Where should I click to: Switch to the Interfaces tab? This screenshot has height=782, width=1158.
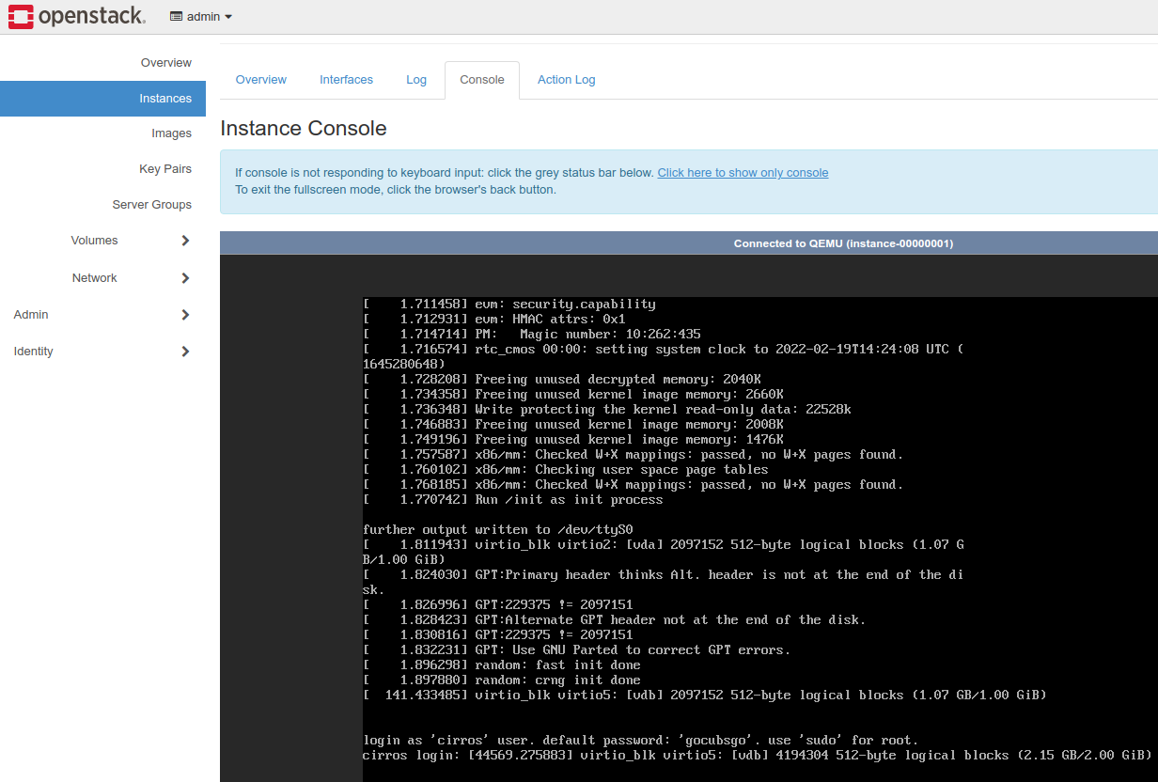click(x=347, y=80)
